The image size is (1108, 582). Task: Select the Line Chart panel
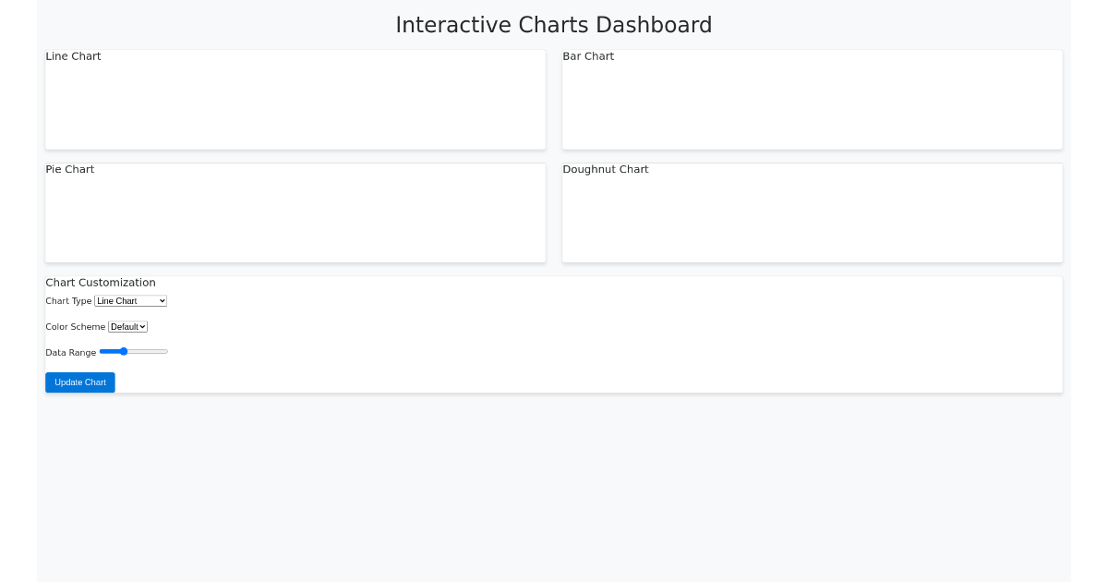(295, 102)
